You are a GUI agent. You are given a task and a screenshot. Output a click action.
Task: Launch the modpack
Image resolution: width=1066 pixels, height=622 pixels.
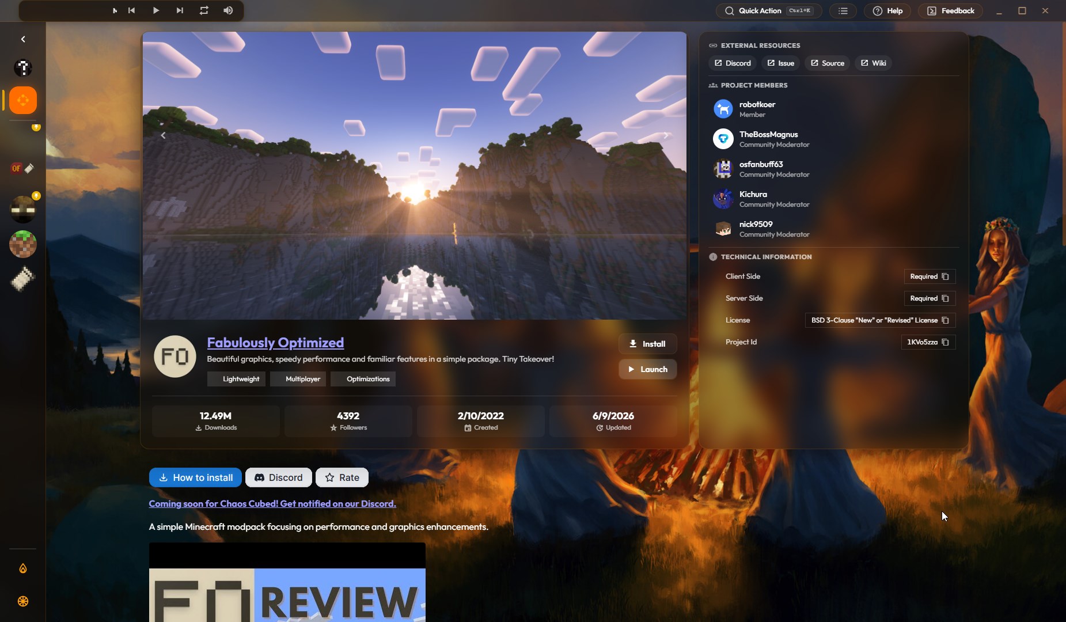647,369
